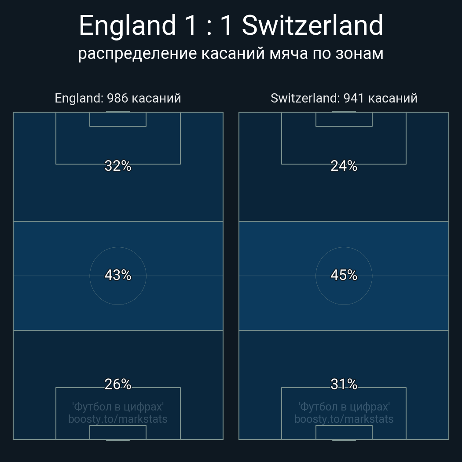Click the subtitle 'распределение касаний мяча по зонам'
The image size is (462, 462).
click(x=231, y=53)
